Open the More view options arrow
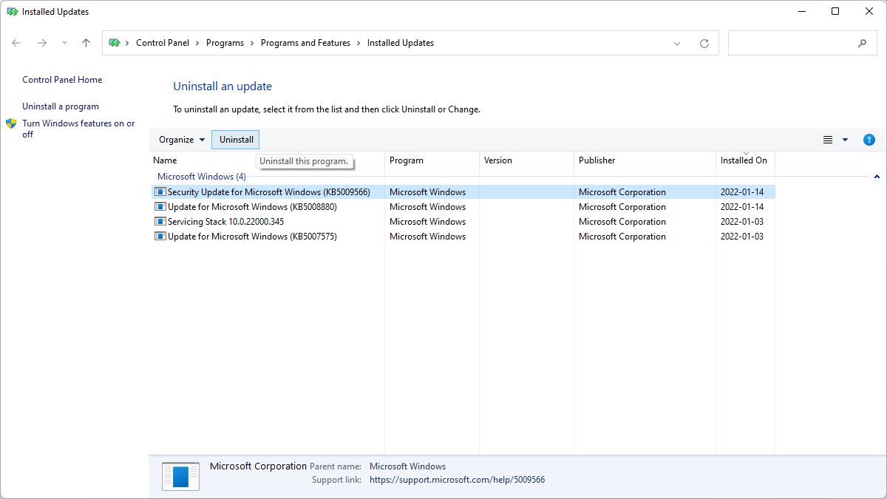 pos(846,140)
